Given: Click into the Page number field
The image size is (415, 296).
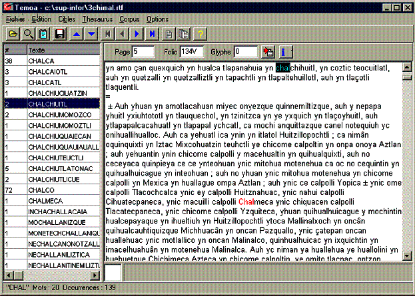Looking at the screenshot, I should click(143, 51).
